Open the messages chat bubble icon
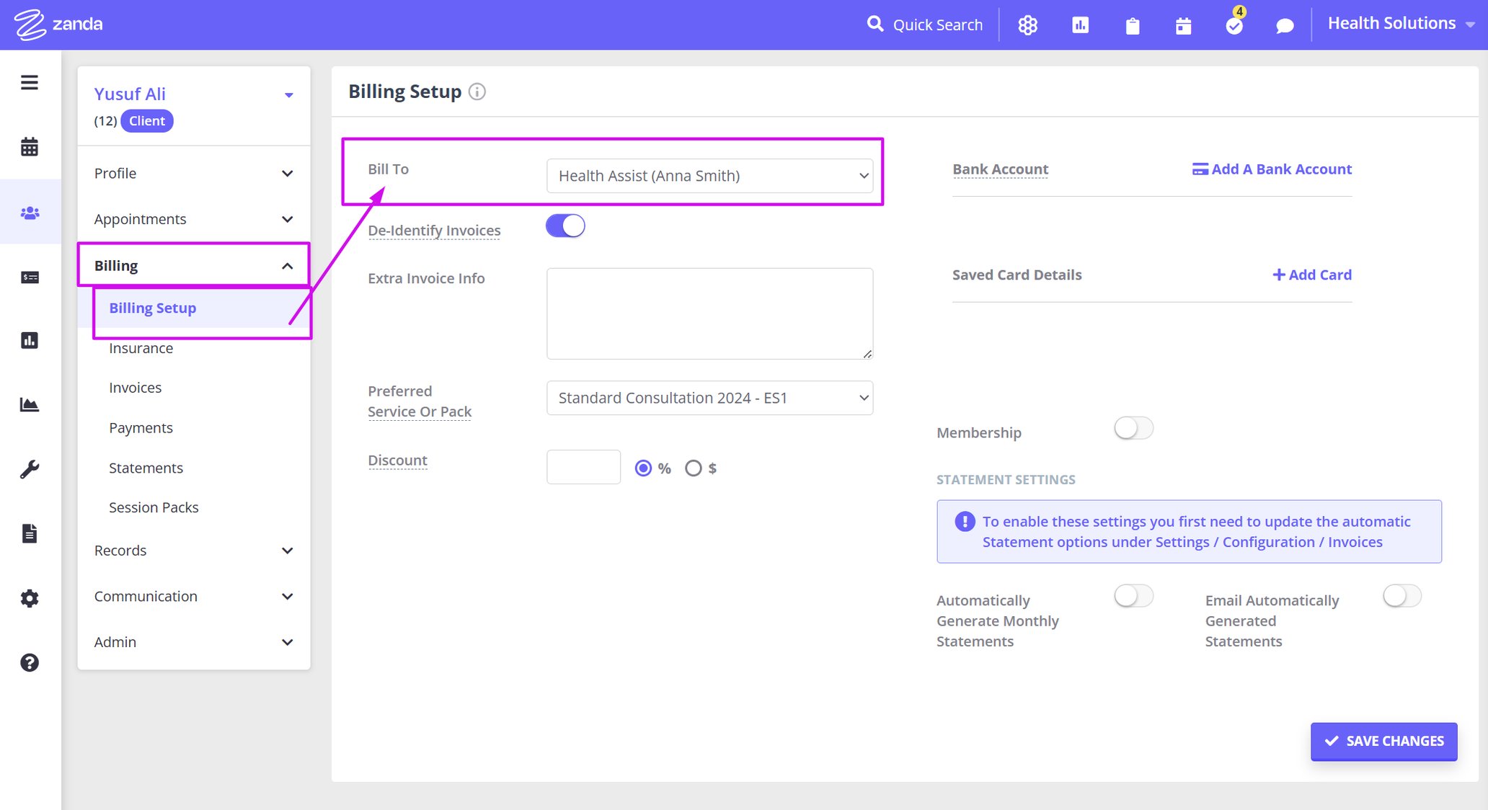This screenshot has width=1488, height=810. (x=1285, y=25)
